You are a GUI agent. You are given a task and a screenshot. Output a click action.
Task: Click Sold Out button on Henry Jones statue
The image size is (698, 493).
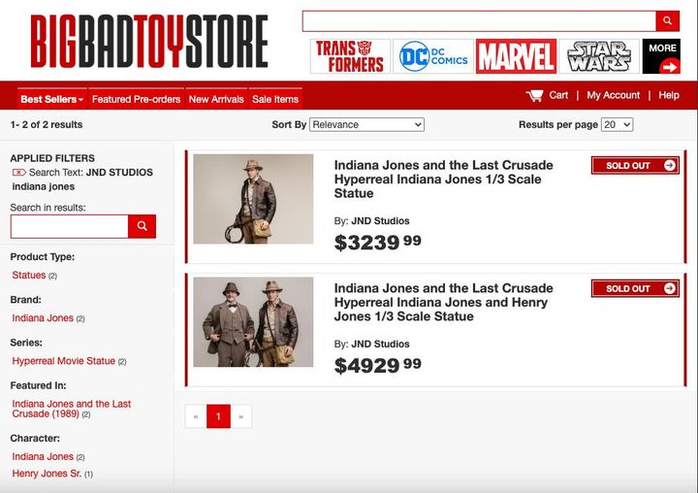click(635, 288)
